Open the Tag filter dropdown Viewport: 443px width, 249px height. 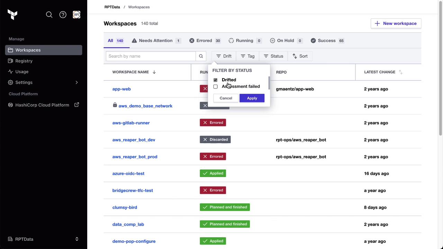[x=247, y=56]
